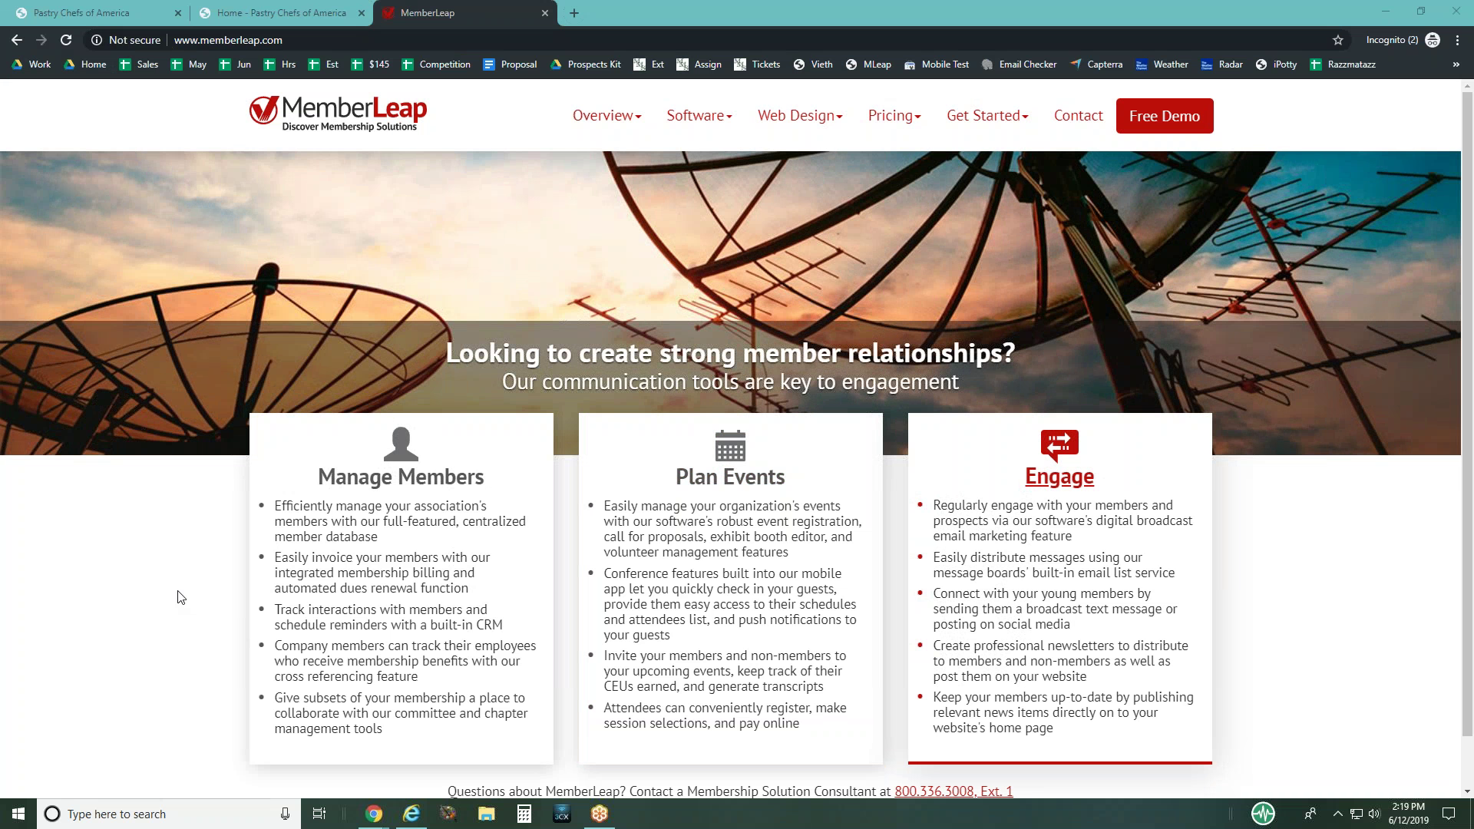The width and height of the screenshot is (1474, 829).
Task: Open File Explorer from the taskbar
Action: click(487, 814)
